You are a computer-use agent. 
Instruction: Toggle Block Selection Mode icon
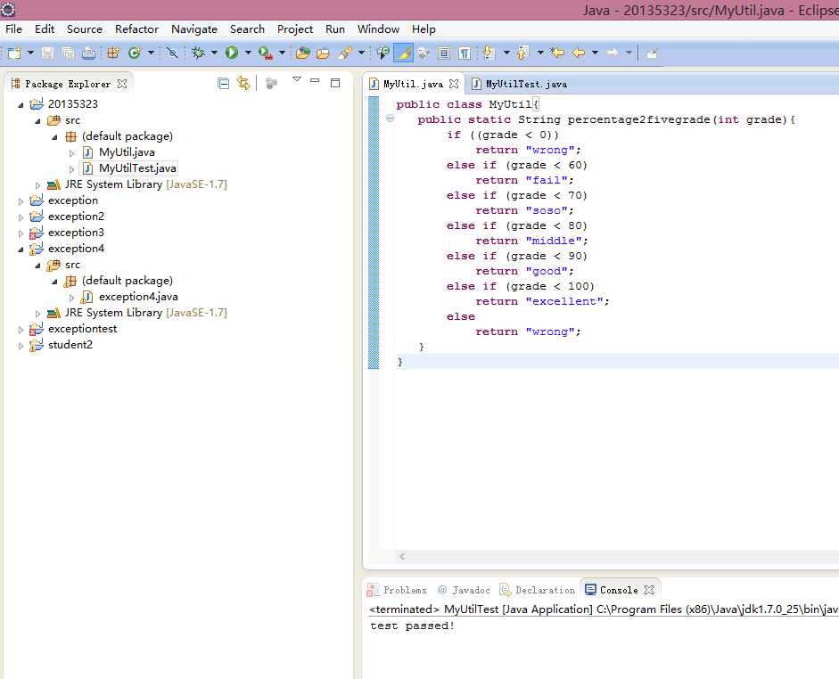(444, 53)
